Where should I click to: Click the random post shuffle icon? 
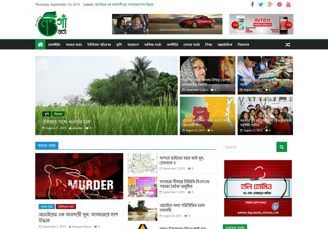click(x=288, y=45)
